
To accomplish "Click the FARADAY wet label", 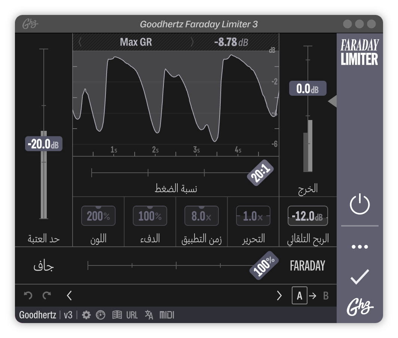I will pos(307,266).
